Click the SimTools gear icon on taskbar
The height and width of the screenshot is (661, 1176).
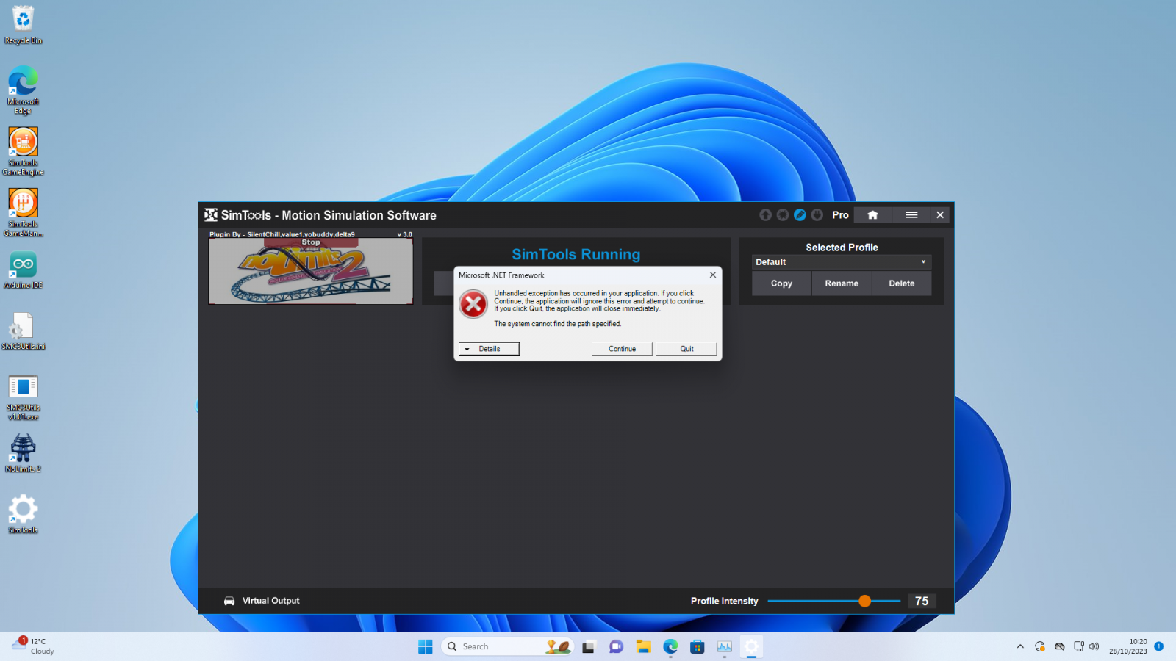click(751, 646)
